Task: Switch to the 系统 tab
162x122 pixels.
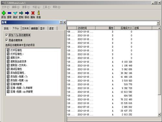Action: pyautogui.click(x=6, y=28)
